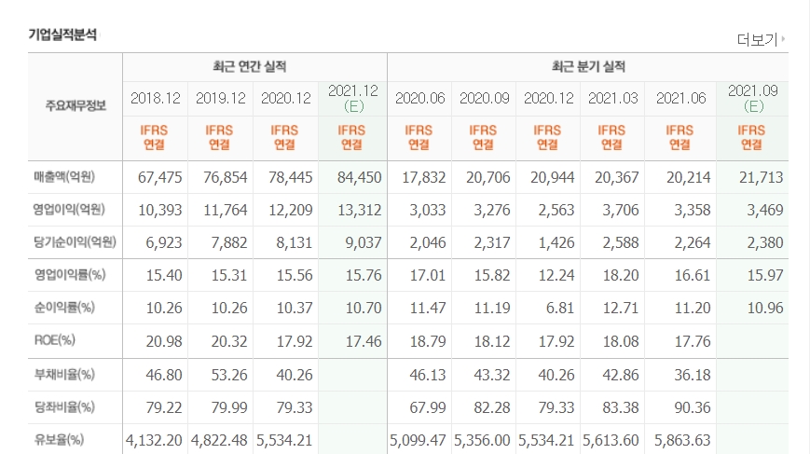Click the reserve ratio value 4,822.48
This screenshot has width=810, height=454.
219,441
